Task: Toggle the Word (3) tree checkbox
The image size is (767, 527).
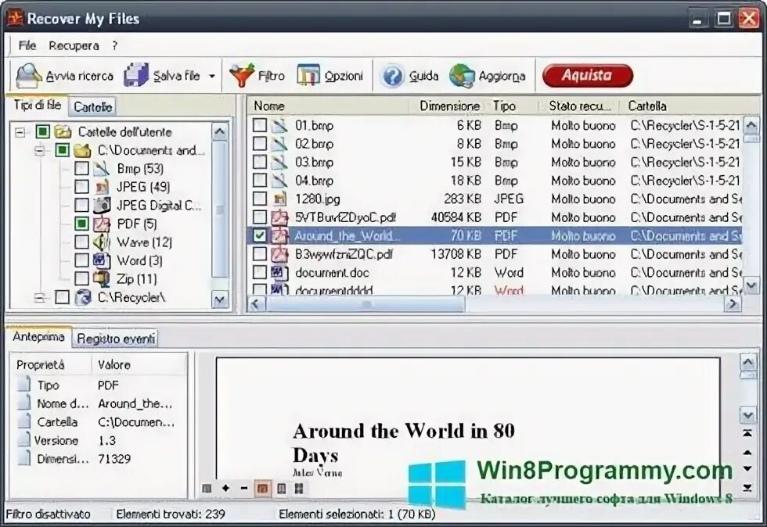Action: (x=81, y=260)
